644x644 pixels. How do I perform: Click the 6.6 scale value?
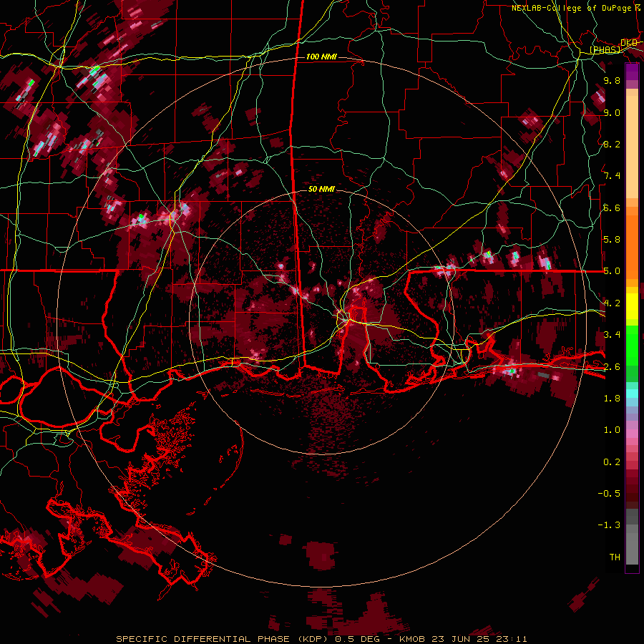click(612, 208)
